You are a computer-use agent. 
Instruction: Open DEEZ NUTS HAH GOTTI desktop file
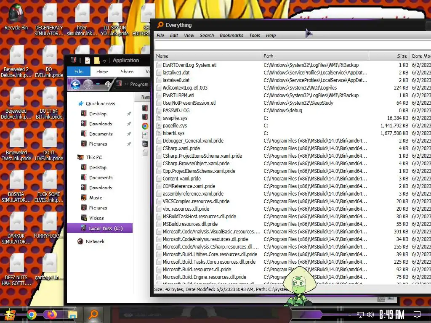pos(16,270)
